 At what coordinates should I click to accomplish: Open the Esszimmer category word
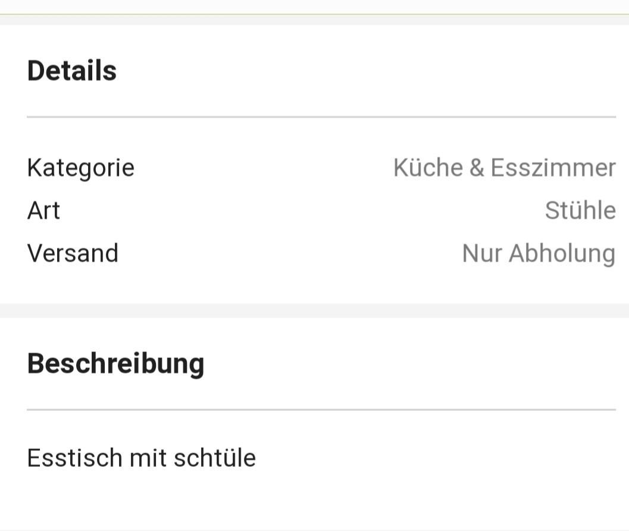coord(553,168)
